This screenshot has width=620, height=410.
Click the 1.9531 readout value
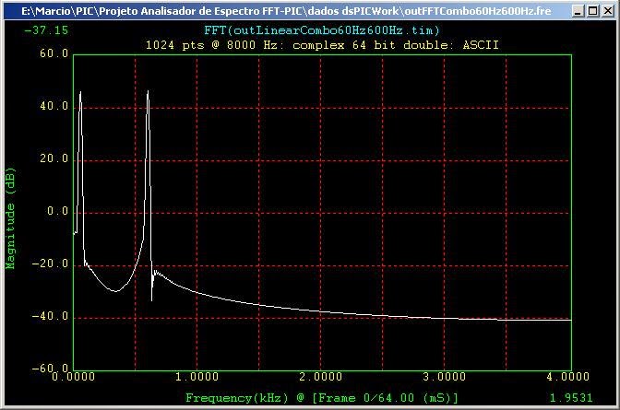click(571, 398)
